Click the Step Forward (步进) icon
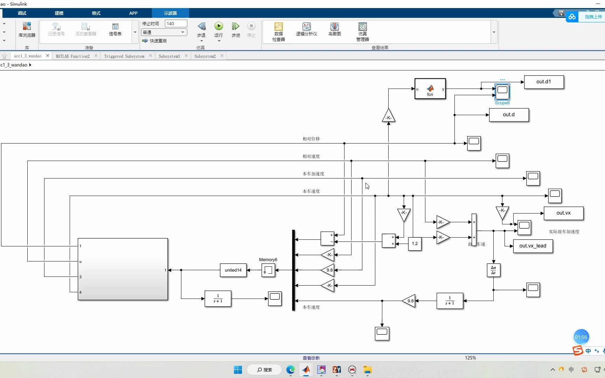The height and width of the screenshot is (378, 605). (236, 26)
